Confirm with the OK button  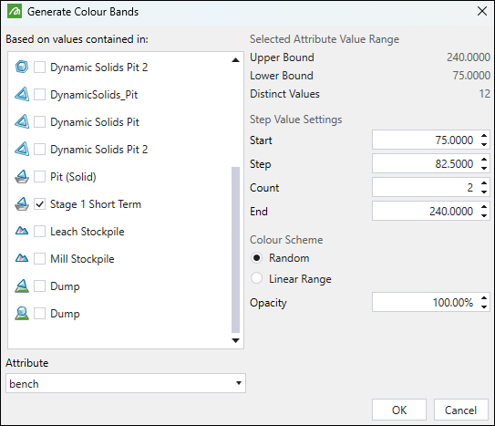(x=399, y=410)
